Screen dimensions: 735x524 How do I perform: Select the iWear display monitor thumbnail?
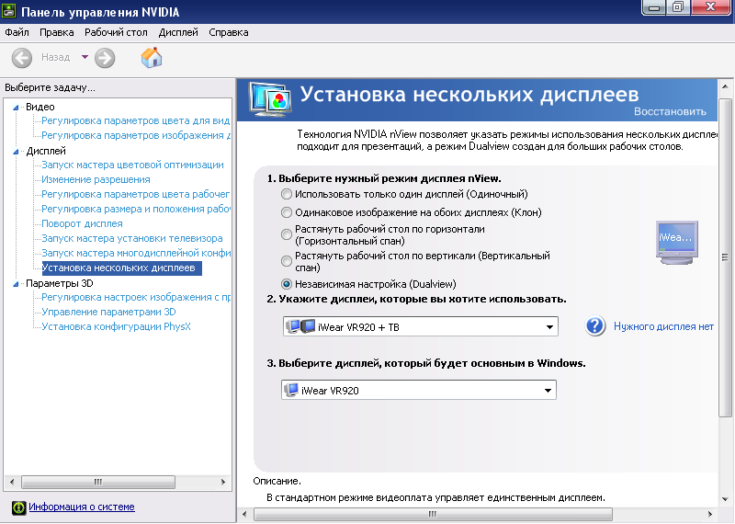(676, 242)
